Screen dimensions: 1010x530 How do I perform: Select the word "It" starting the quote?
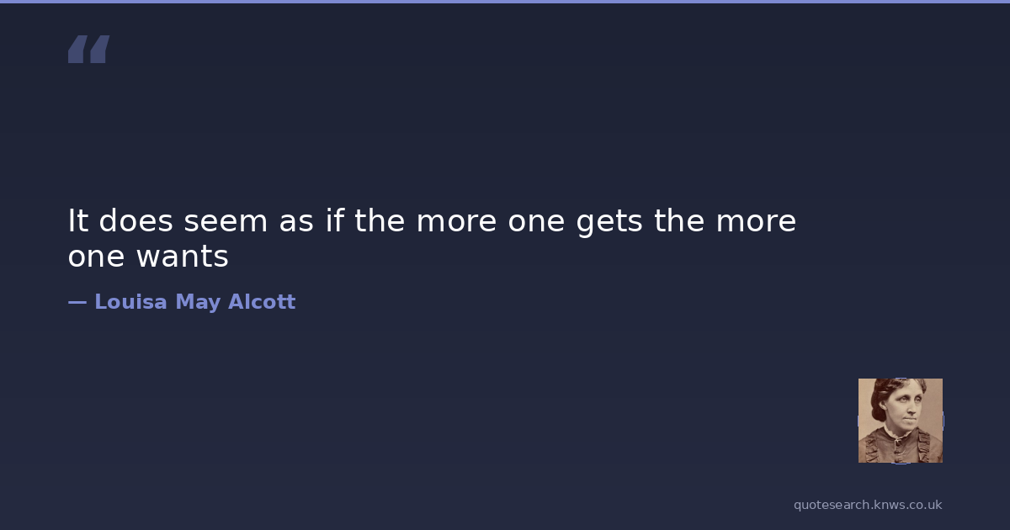click(77, 221)
